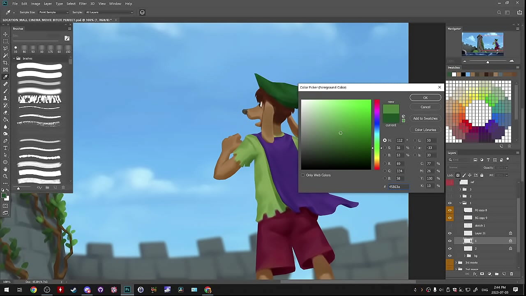Collapse the brushes folder in Brushes panel

tap(14, 58)
